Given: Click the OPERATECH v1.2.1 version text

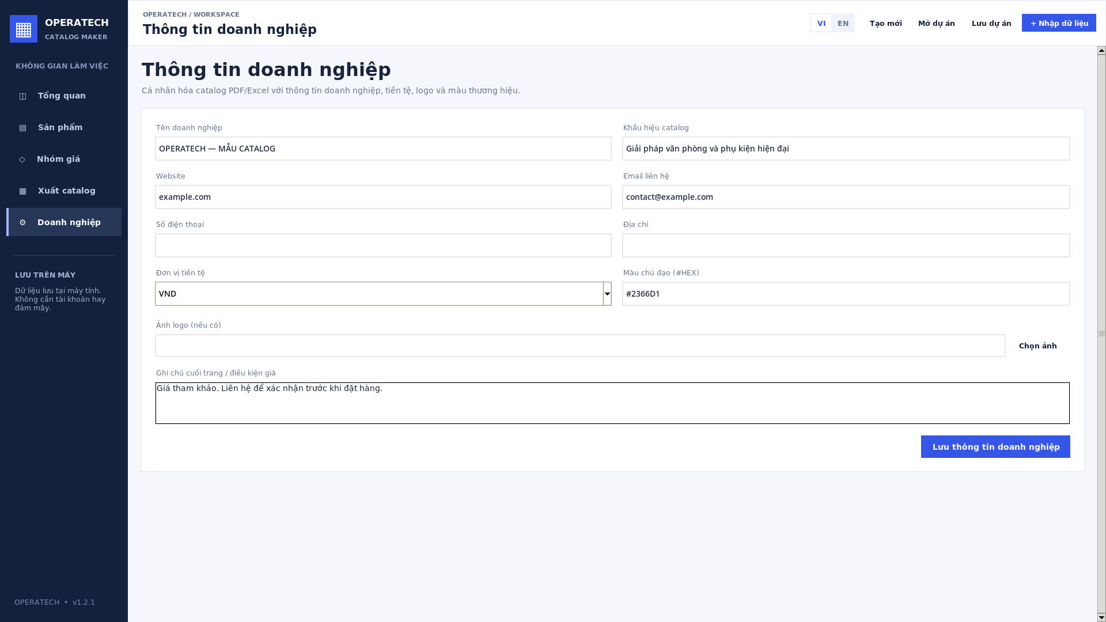Looking at the screenshot, I should [55, 602].
